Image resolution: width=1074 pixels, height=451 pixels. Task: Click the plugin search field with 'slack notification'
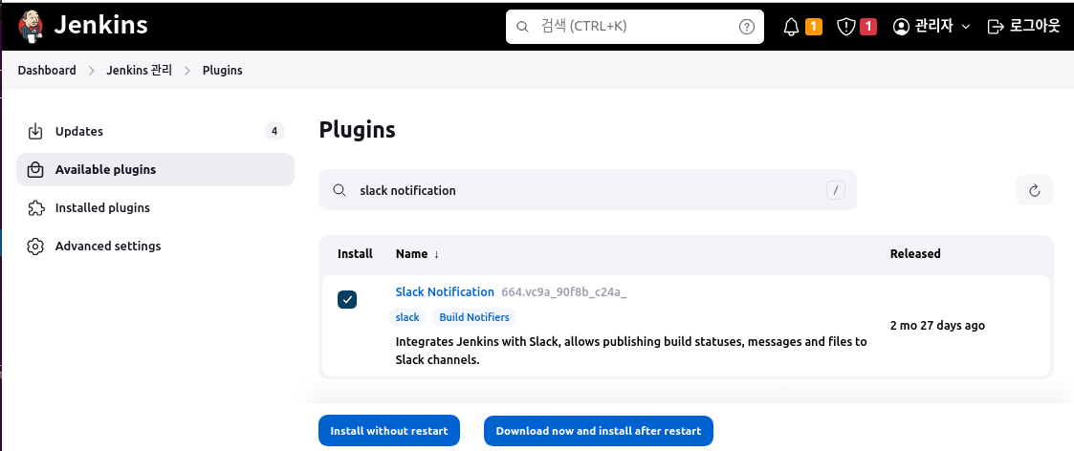click(x=587, y=190)
